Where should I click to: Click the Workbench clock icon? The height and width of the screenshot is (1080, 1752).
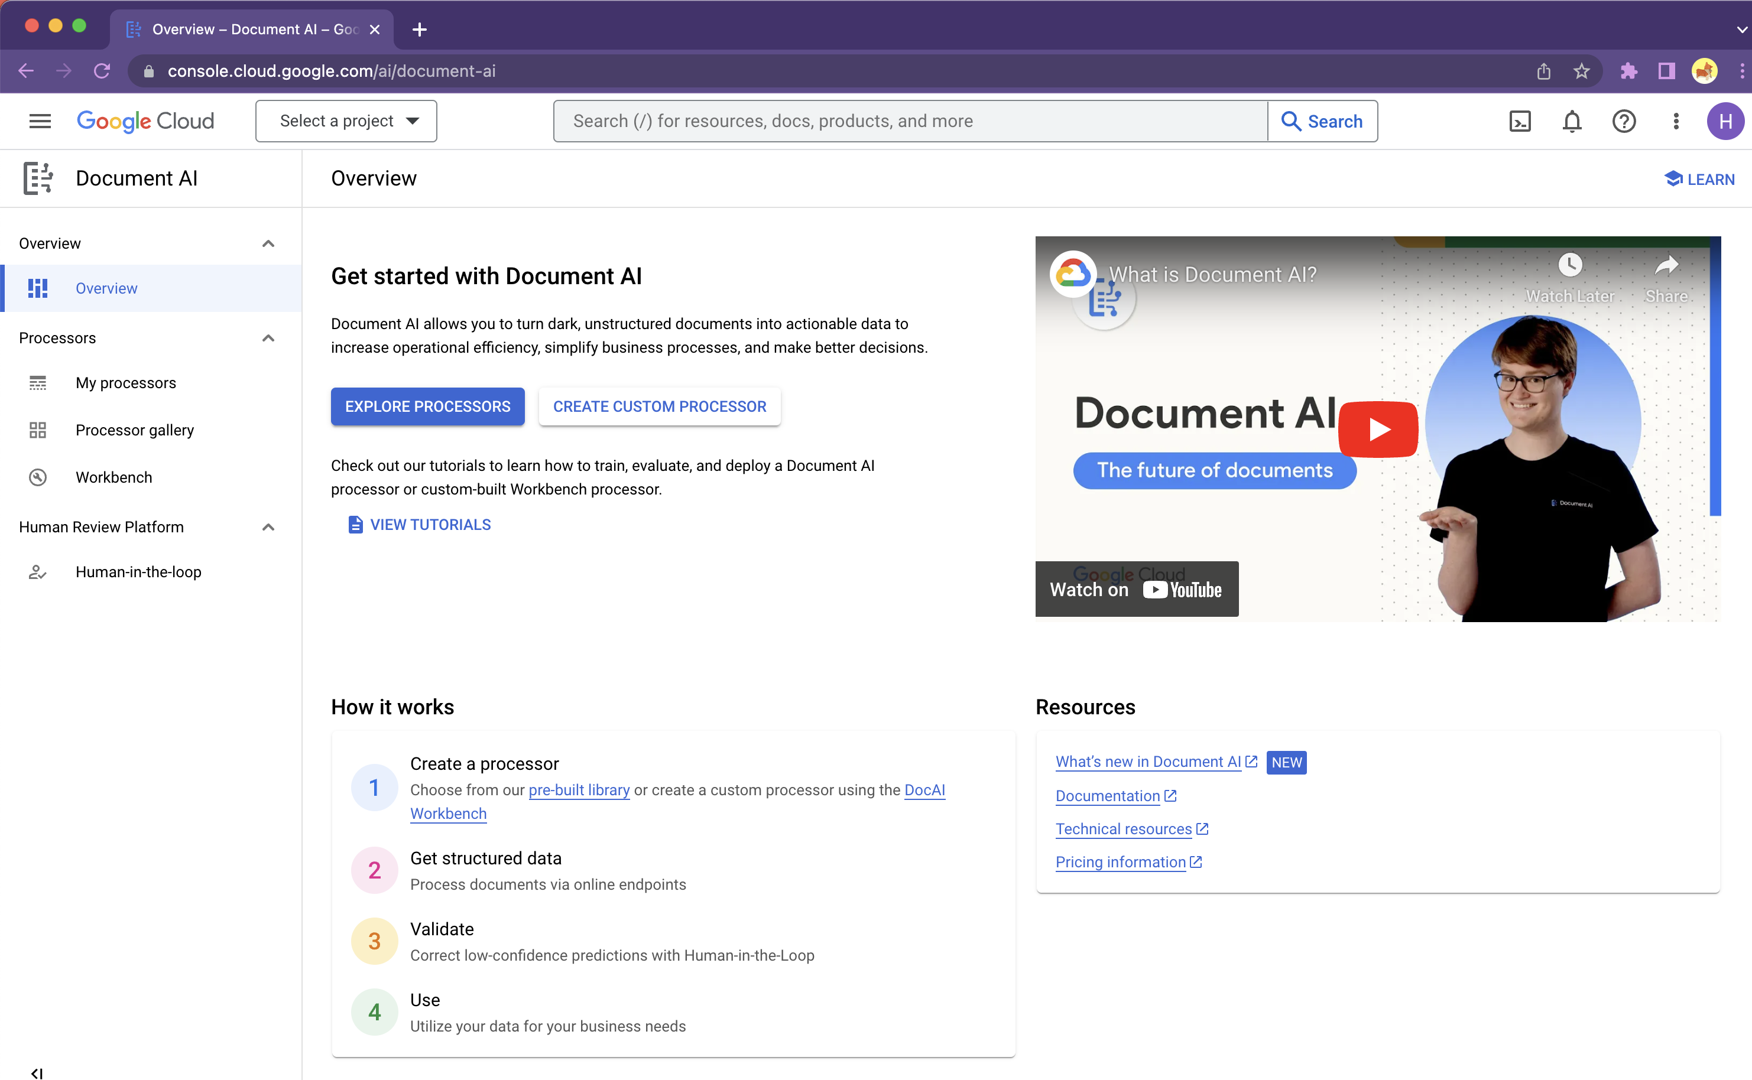click(38, 477)
